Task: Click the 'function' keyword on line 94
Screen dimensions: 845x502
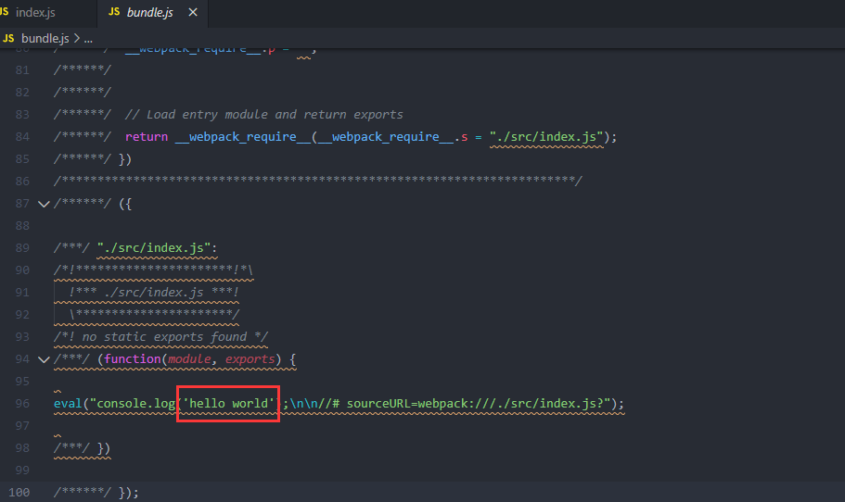Action: tap(133, 358)
